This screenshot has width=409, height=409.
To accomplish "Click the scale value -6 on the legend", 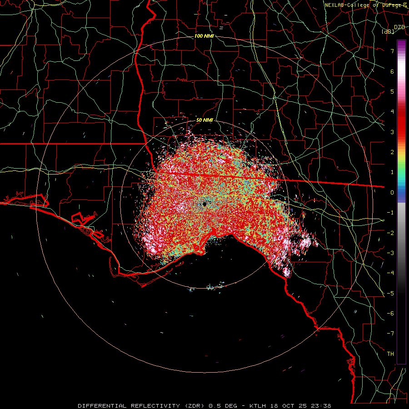I will click(x=390, y=314).
